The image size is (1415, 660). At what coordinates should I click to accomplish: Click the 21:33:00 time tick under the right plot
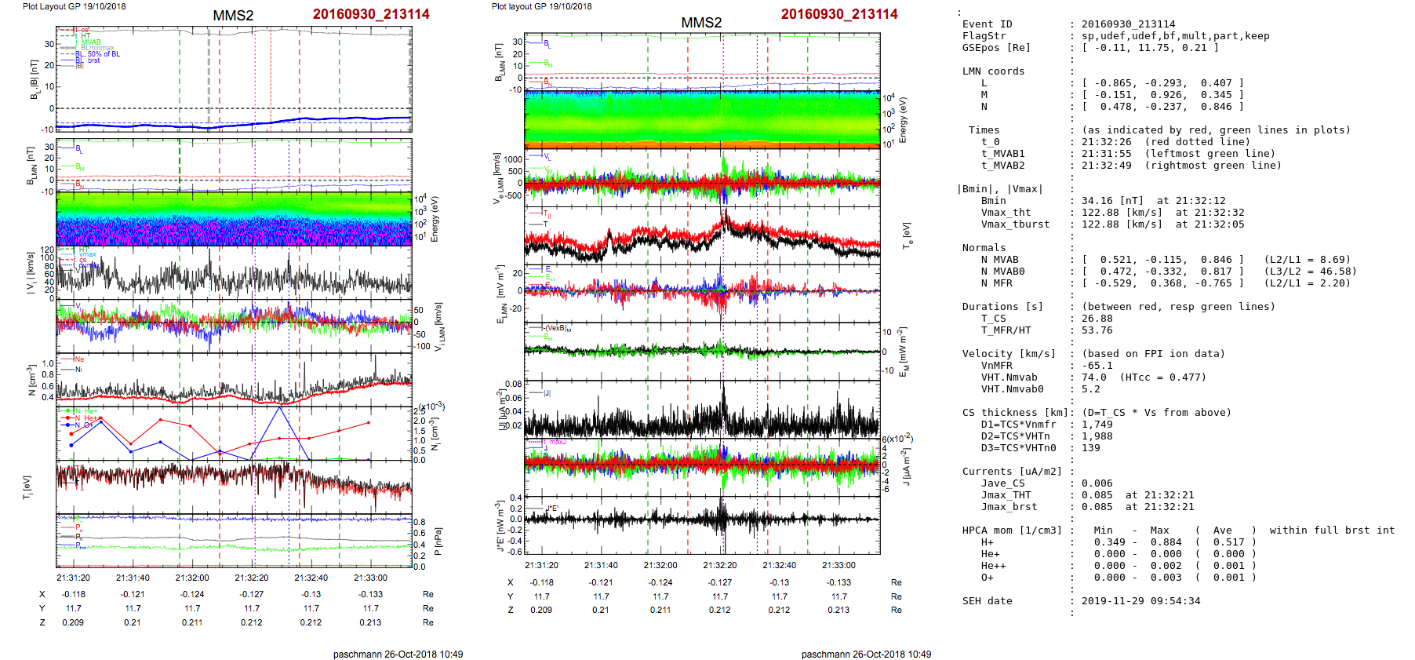(838, 565)
